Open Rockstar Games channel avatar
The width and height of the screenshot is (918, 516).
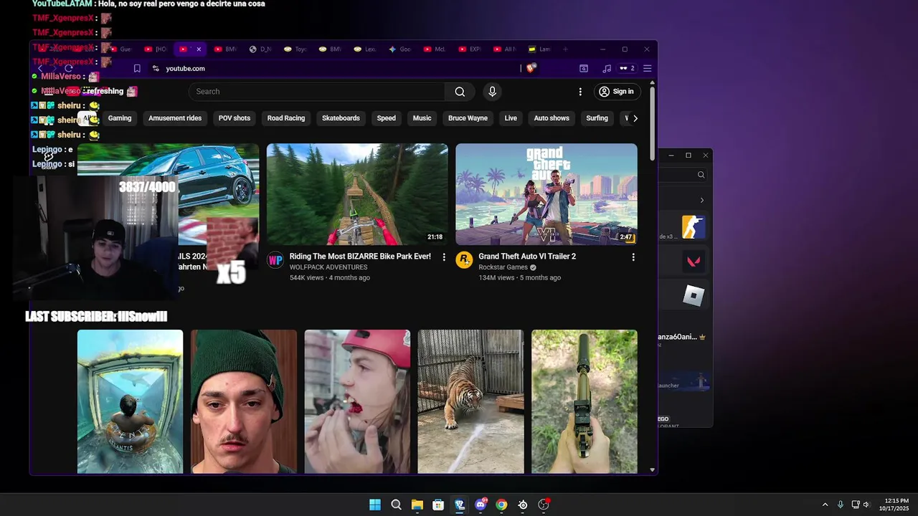[x=464, y=260]
